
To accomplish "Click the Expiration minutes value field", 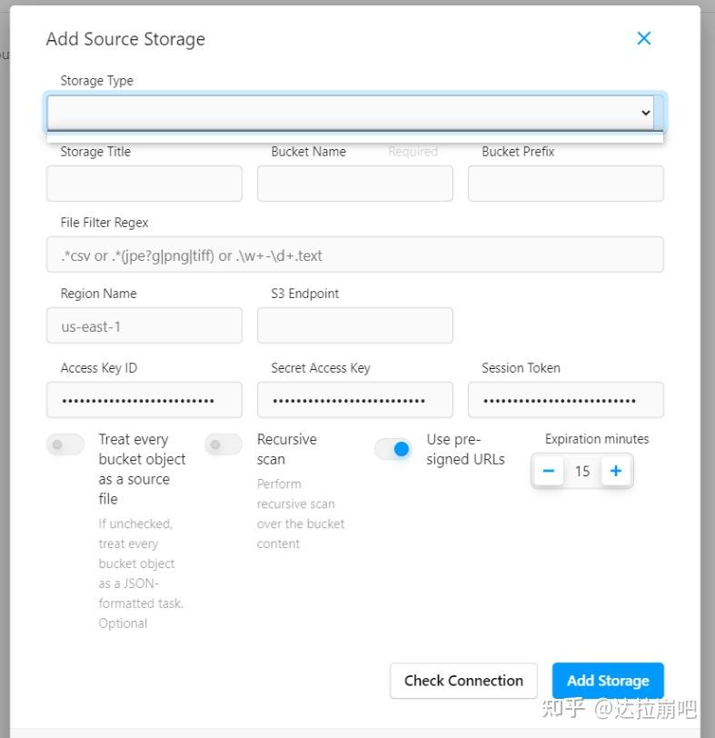I will 582,471.
